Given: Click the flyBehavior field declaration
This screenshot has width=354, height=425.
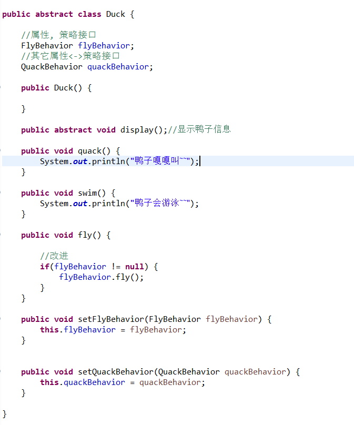Looking at the screenshot, I should 104,46.
